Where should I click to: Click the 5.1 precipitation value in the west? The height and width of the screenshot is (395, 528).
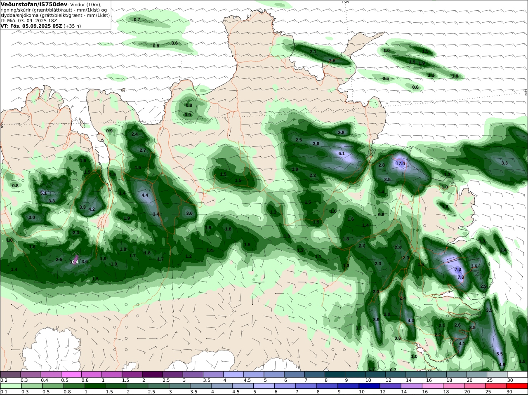[x=43, y=193]
